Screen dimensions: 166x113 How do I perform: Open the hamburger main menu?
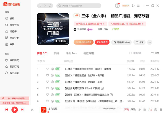(x=138, y=6)
